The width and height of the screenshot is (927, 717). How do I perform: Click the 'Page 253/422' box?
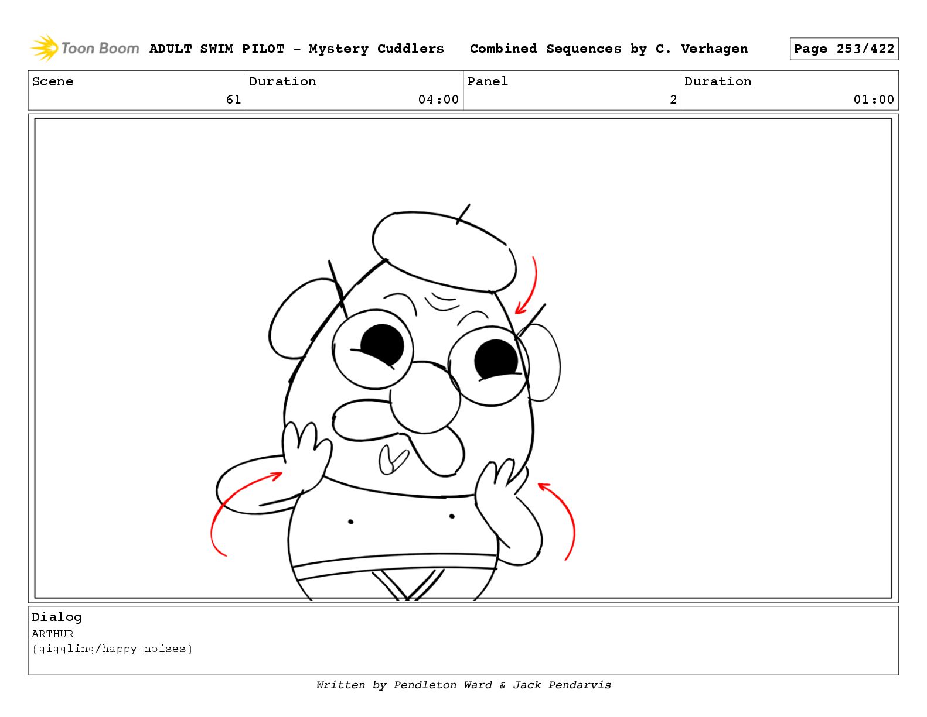click(x=844, y=49)
